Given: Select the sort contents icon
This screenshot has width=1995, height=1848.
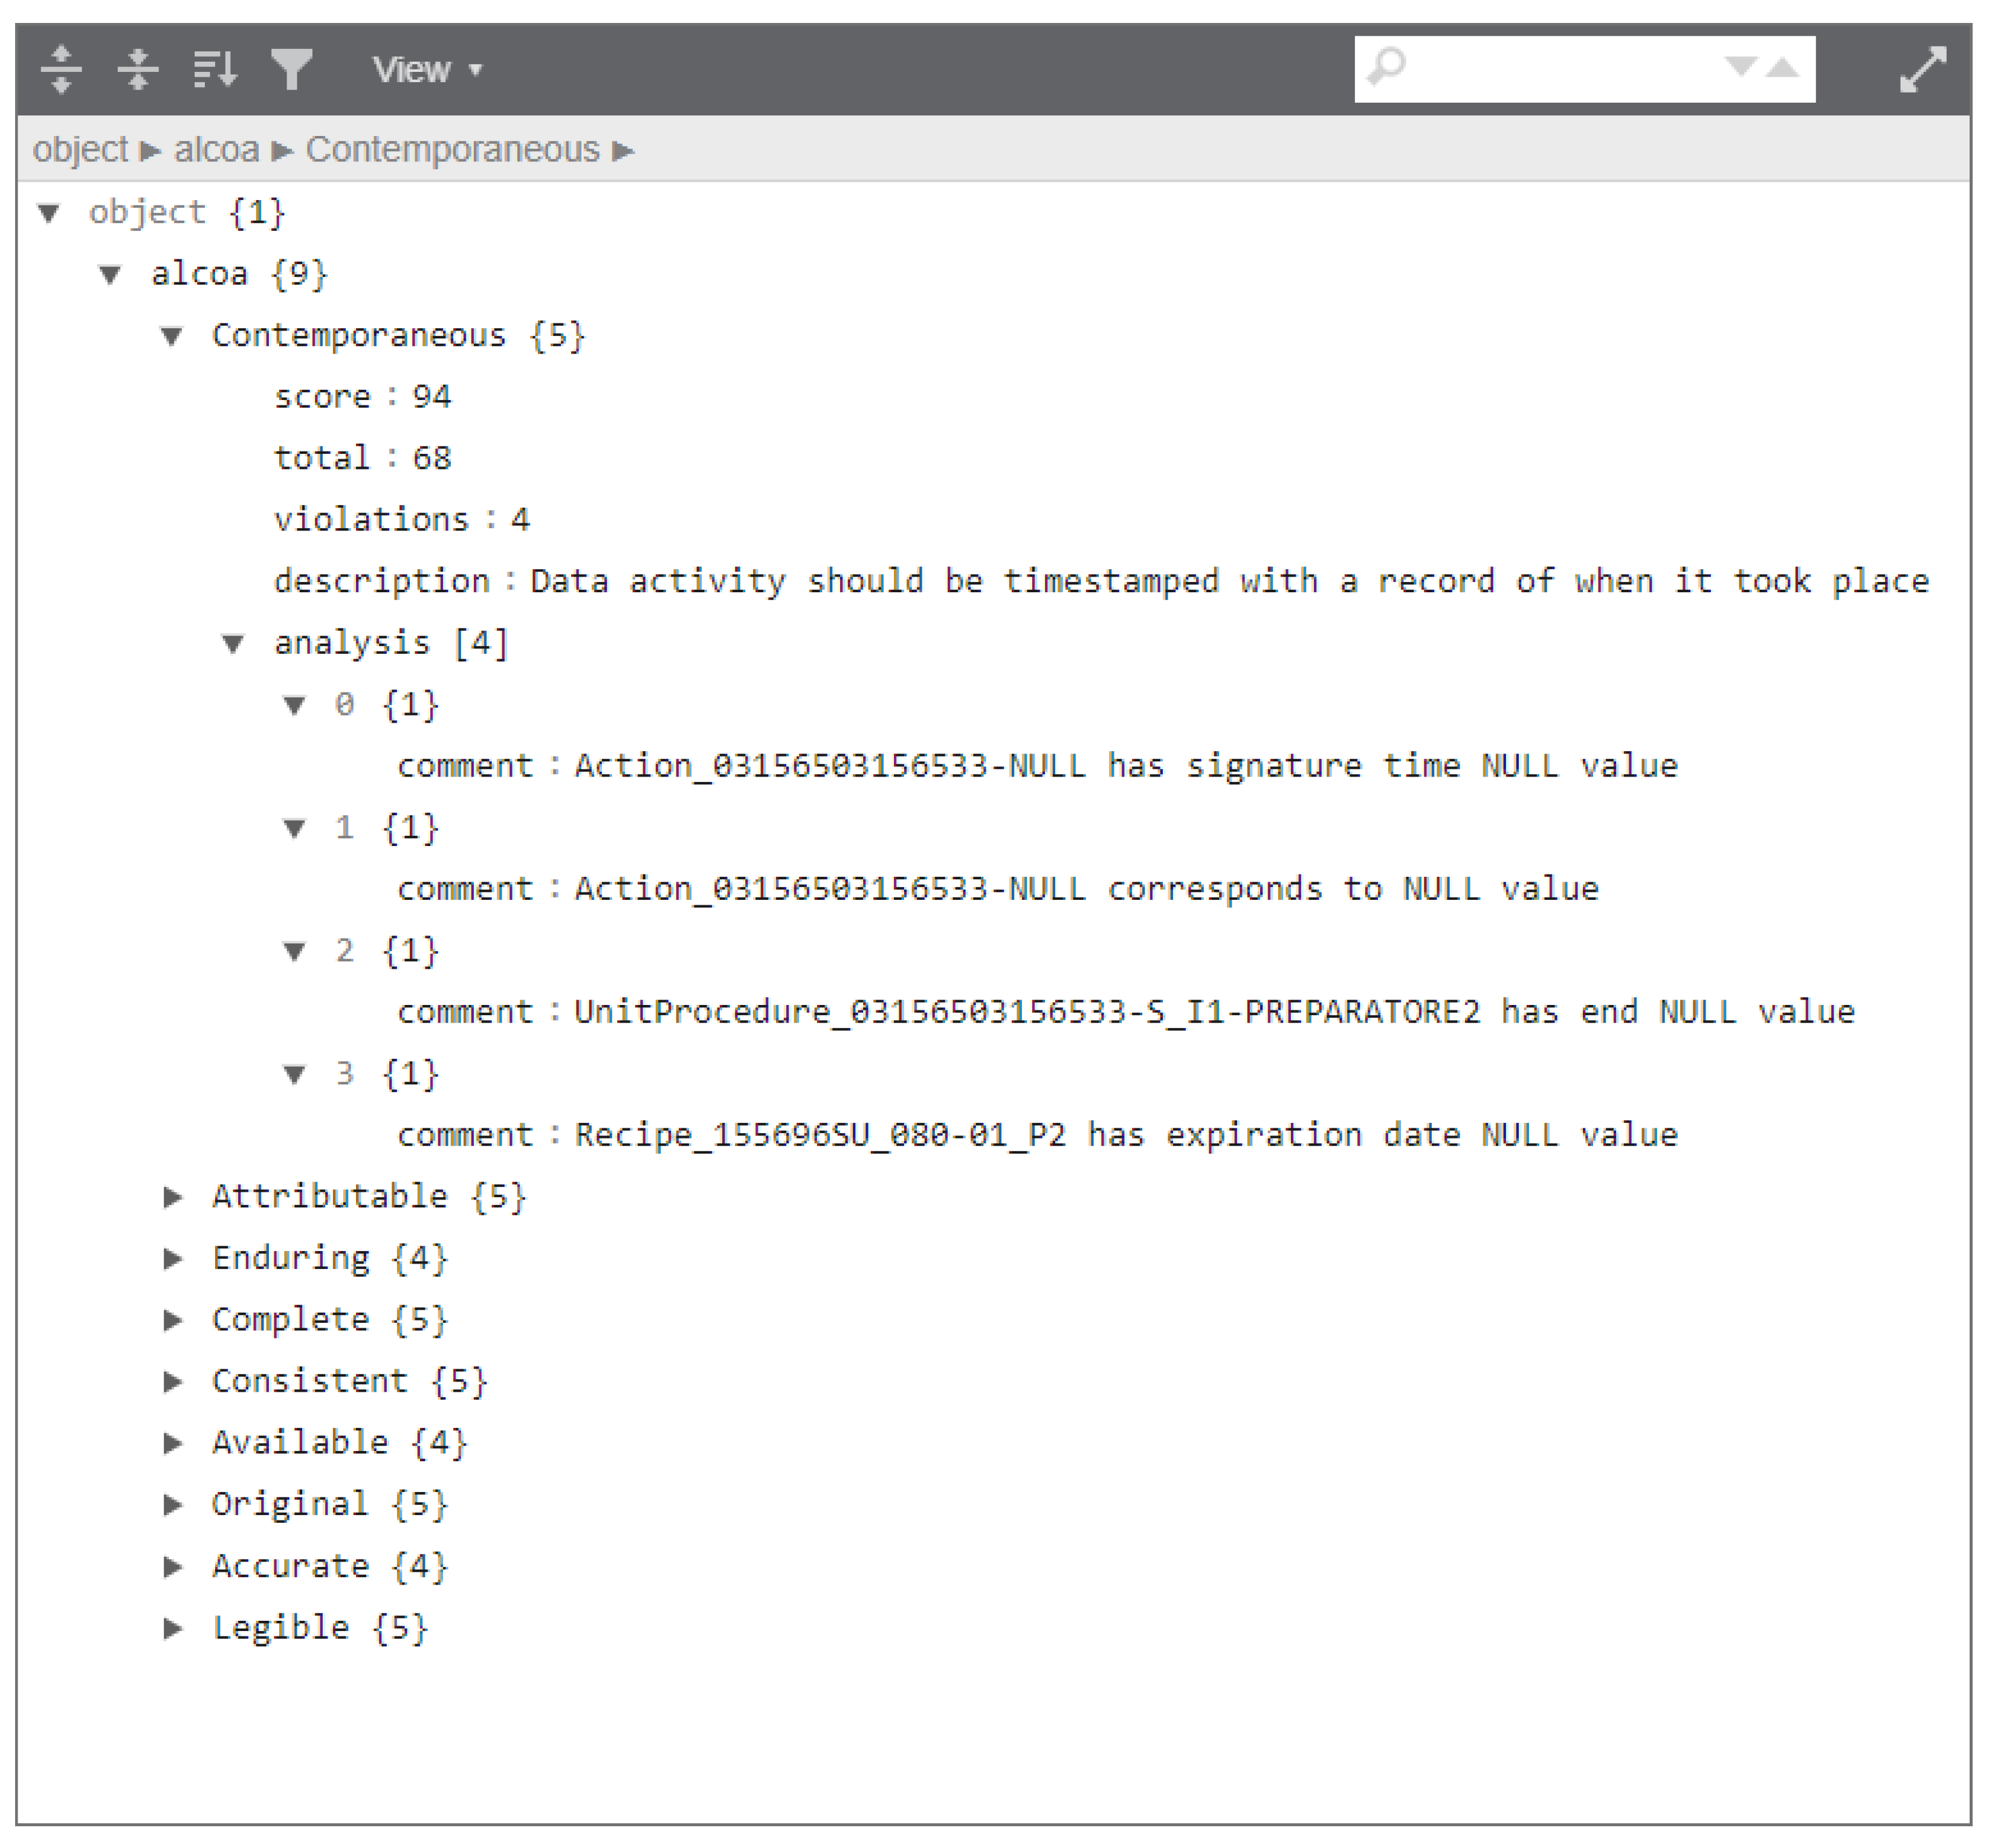Looking at the screenshot, I should point(215,68).
